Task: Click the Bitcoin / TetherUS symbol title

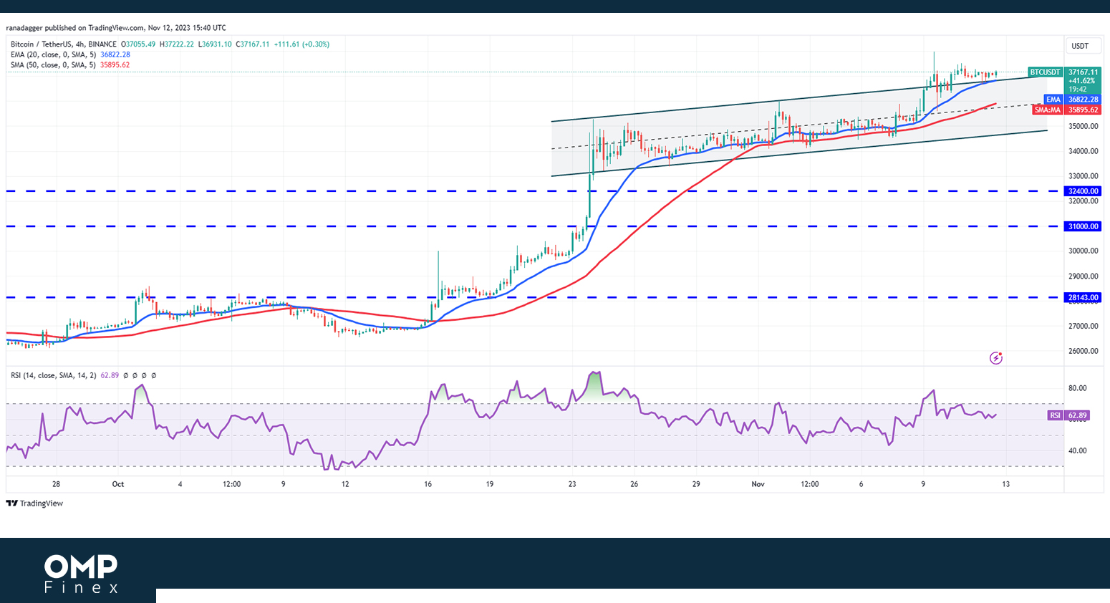Action: 63,44
